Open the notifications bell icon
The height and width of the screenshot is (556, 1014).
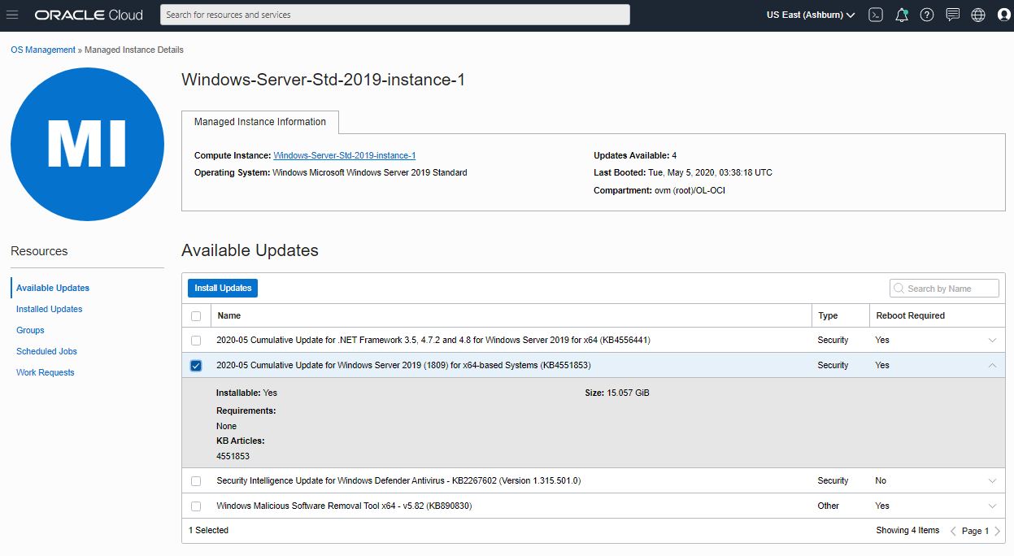click(901, 14)
